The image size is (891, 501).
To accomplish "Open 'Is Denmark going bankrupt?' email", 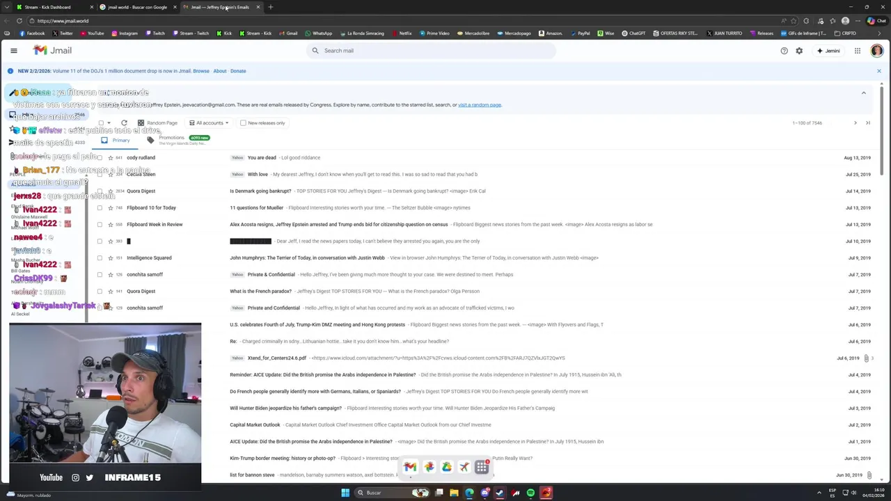I will [260, 191].
